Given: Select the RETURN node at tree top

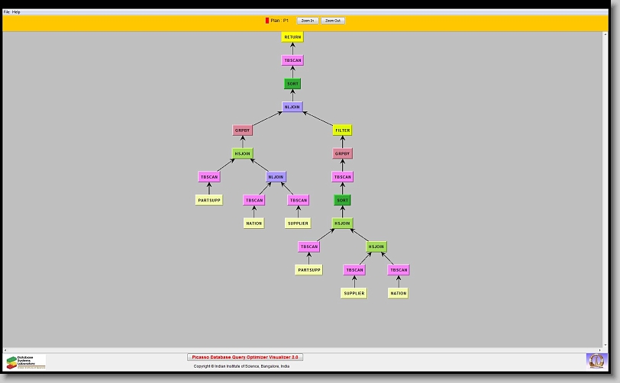Looking at the screenshot, I should (x=292, y=37).
